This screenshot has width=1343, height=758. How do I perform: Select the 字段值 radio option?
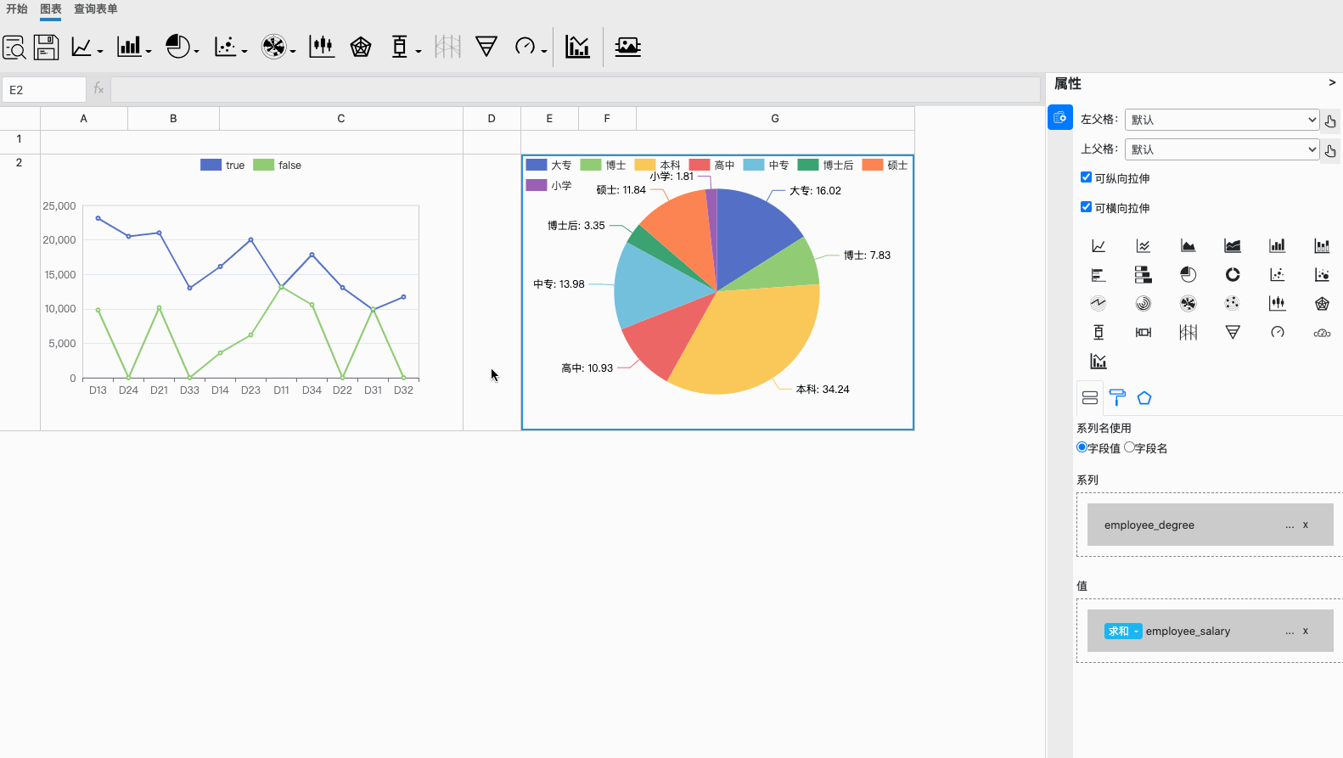1082,447
